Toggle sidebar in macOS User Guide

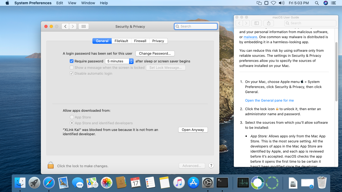pyautogui.click(x=256, y=23)
